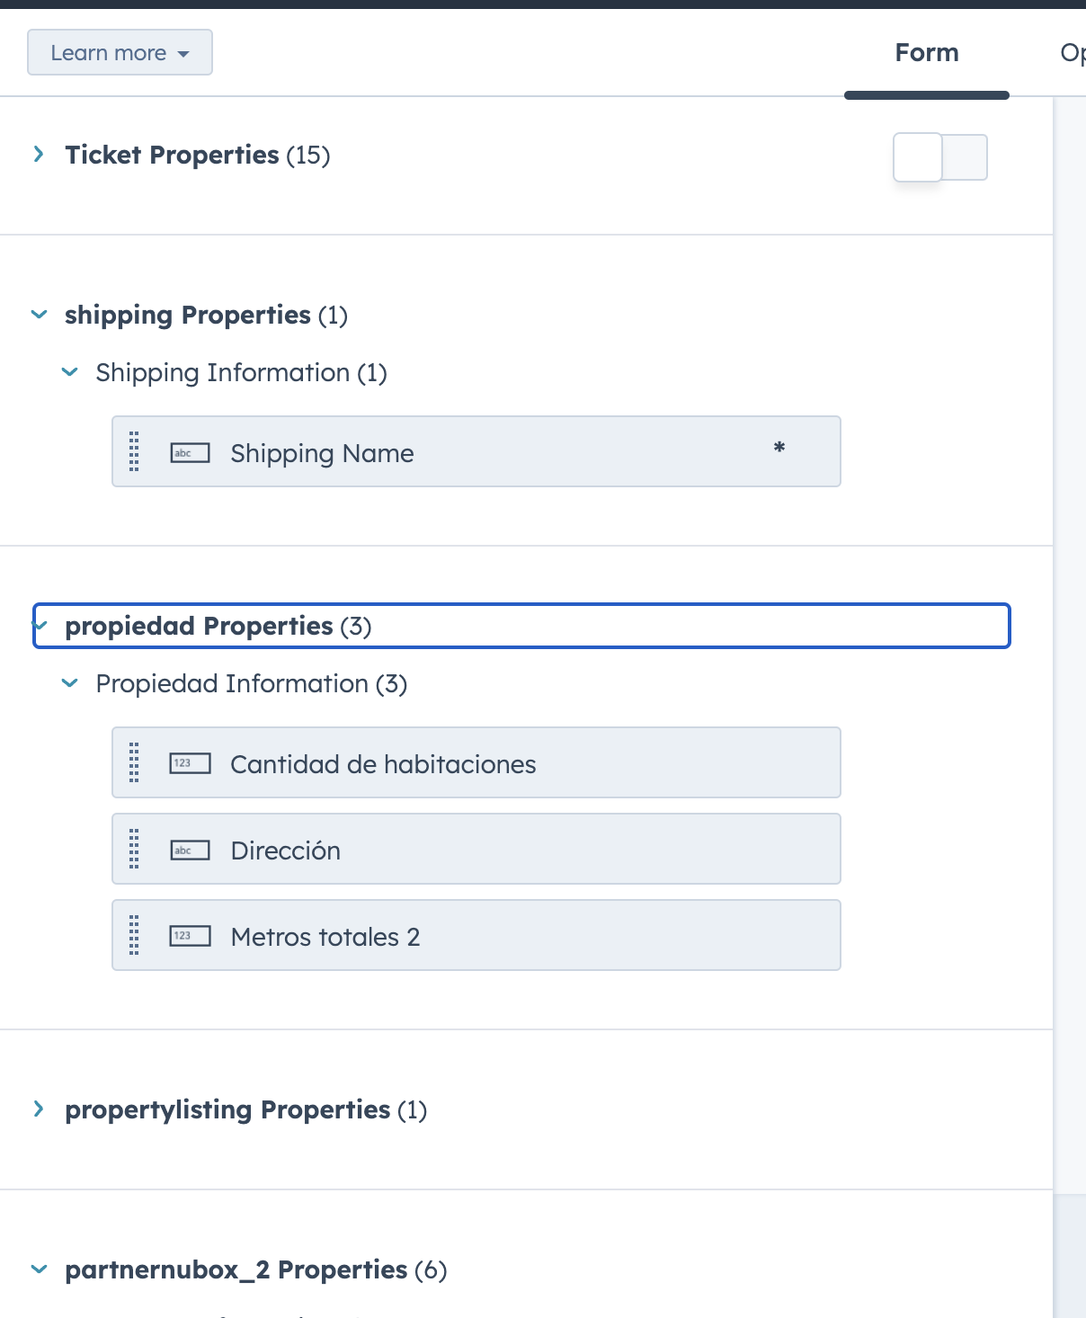The image size is (1086, 1318).
Task: Click the 123 number icon beside Cantidad de habitaciones
Action: click(190, 763)
